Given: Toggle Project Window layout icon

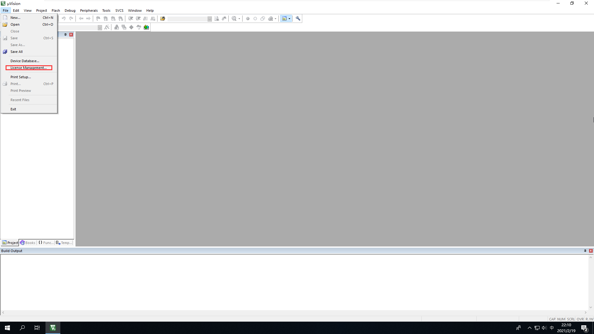Looking at the screenshot, I should 284,19.
